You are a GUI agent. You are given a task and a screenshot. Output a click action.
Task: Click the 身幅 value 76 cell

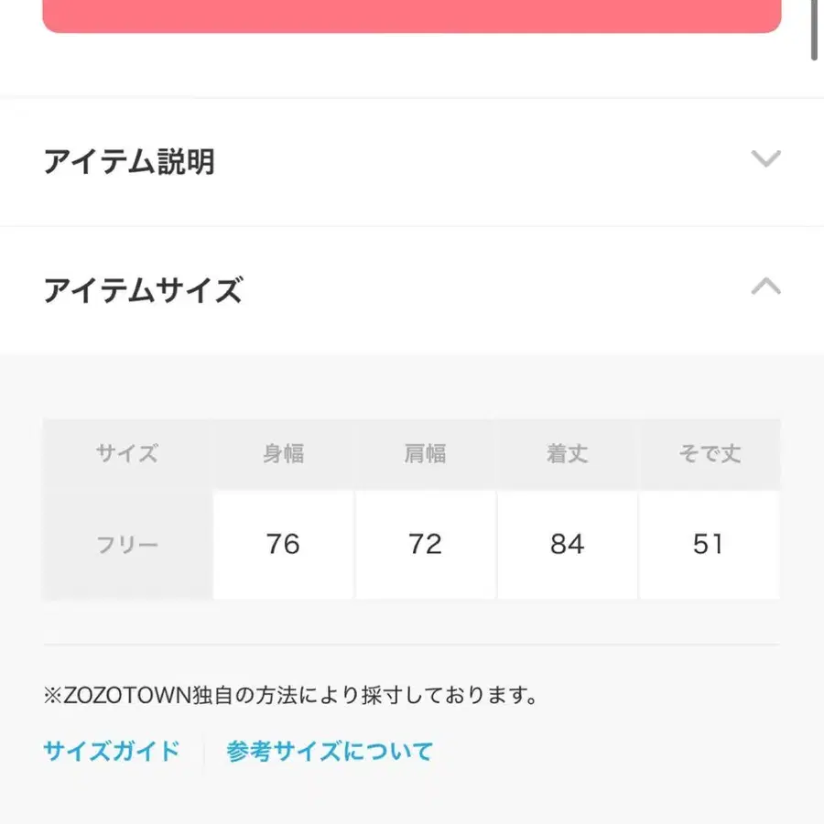[283, 545]
